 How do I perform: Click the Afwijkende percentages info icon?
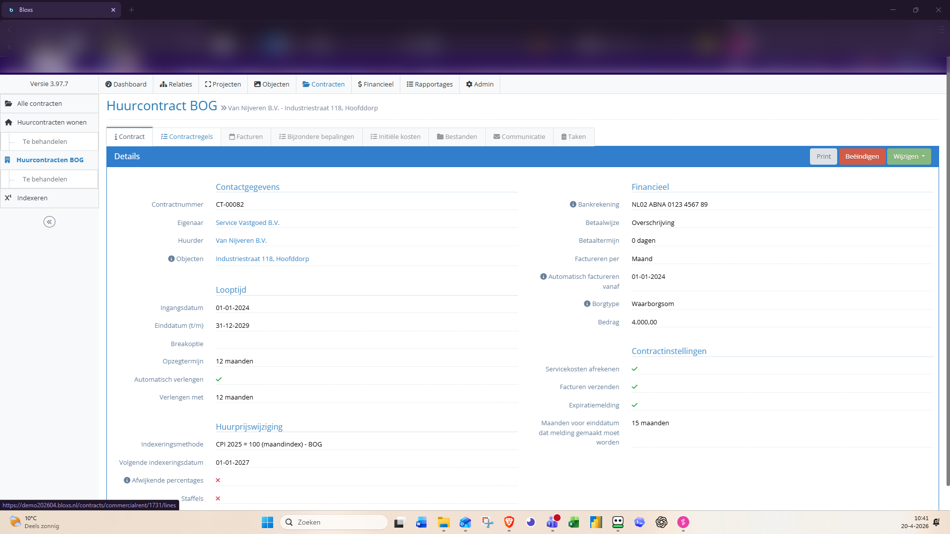click(127, 480)
